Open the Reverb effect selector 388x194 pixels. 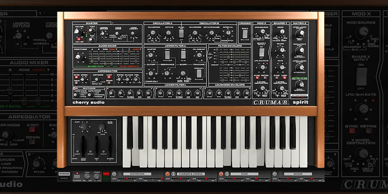298,174
